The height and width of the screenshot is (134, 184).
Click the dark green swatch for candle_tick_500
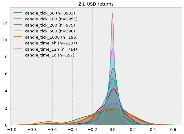click(18, 31)
